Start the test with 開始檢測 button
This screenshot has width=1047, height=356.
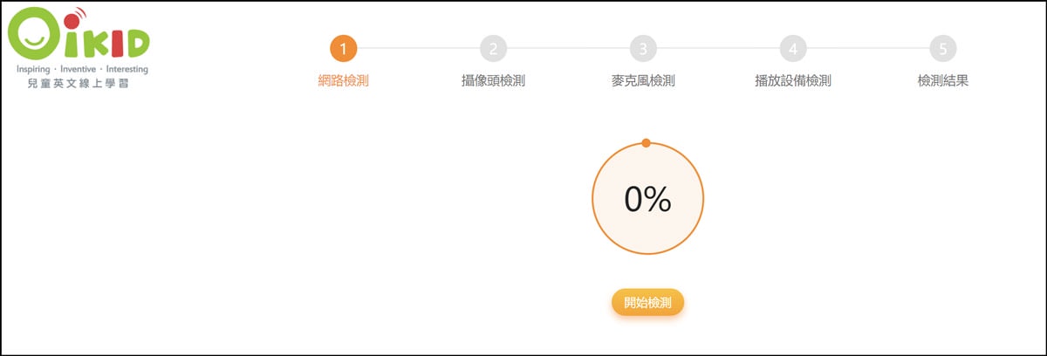(x=647, y=304)
